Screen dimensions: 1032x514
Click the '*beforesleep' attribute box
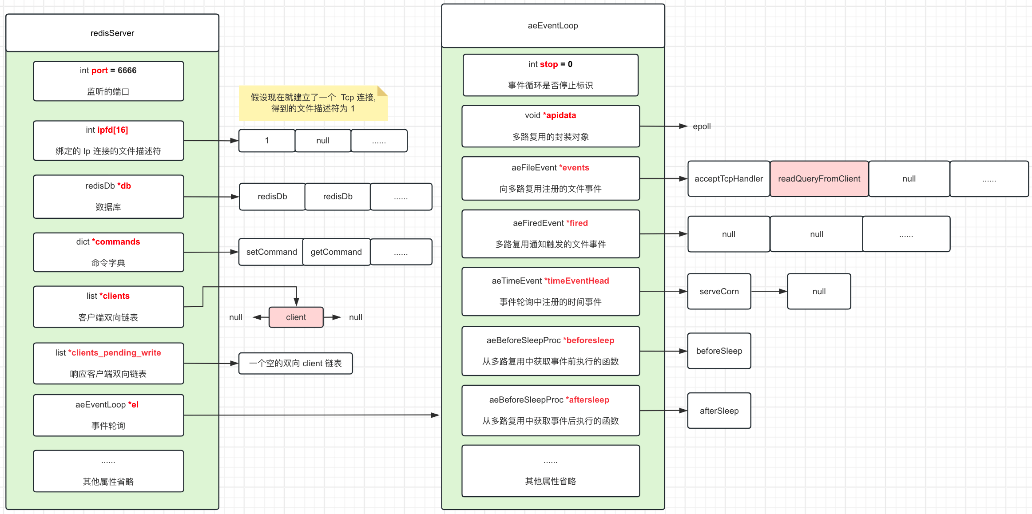[x=551, y=351]
